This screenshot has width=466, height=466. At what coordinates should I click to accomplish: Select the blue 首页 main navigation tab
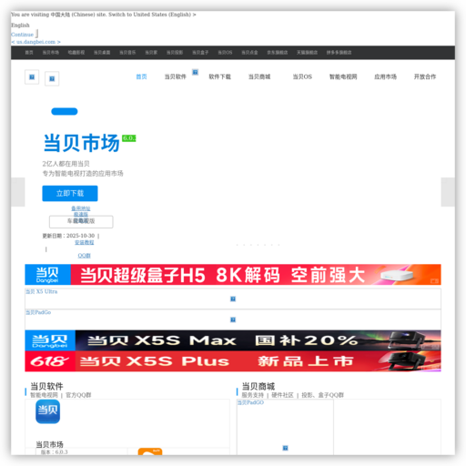141,76
